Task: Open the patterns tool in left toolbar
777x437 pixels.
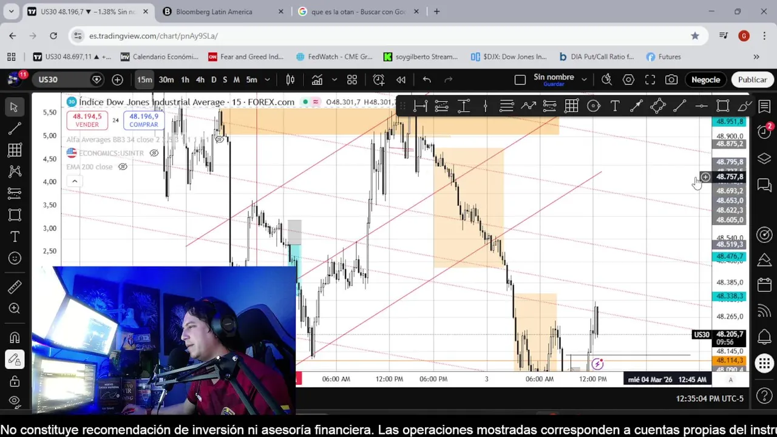Action: click(x=15, y=172)
